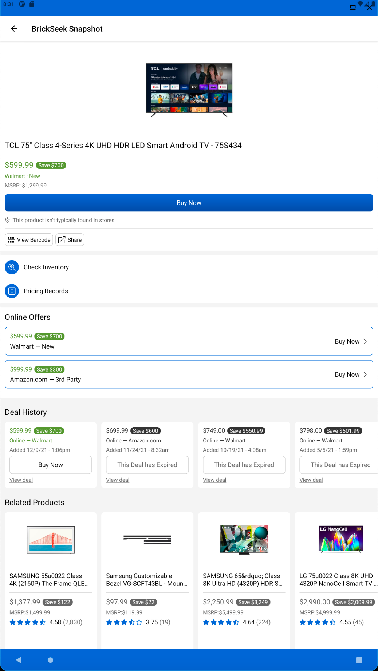Tap Buy Now in $599.99 deal history card
378x671 pixels.
[x=51, y=465]
